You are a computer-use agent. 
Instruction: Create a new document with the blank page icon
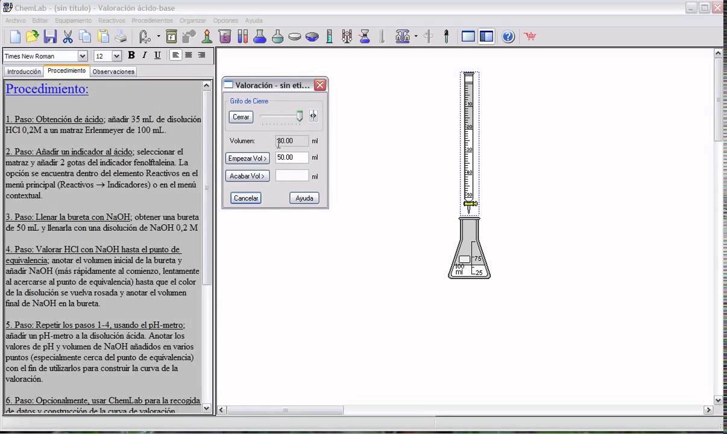[x=15, y=37]
